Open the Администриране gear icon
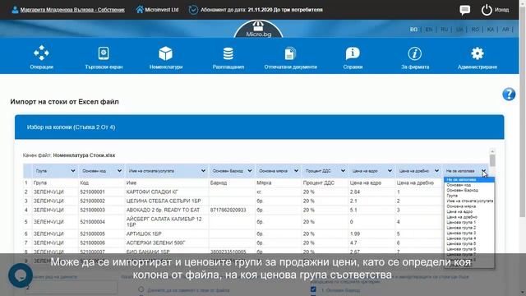The image size is (526, 296). [x=477, y=53]
